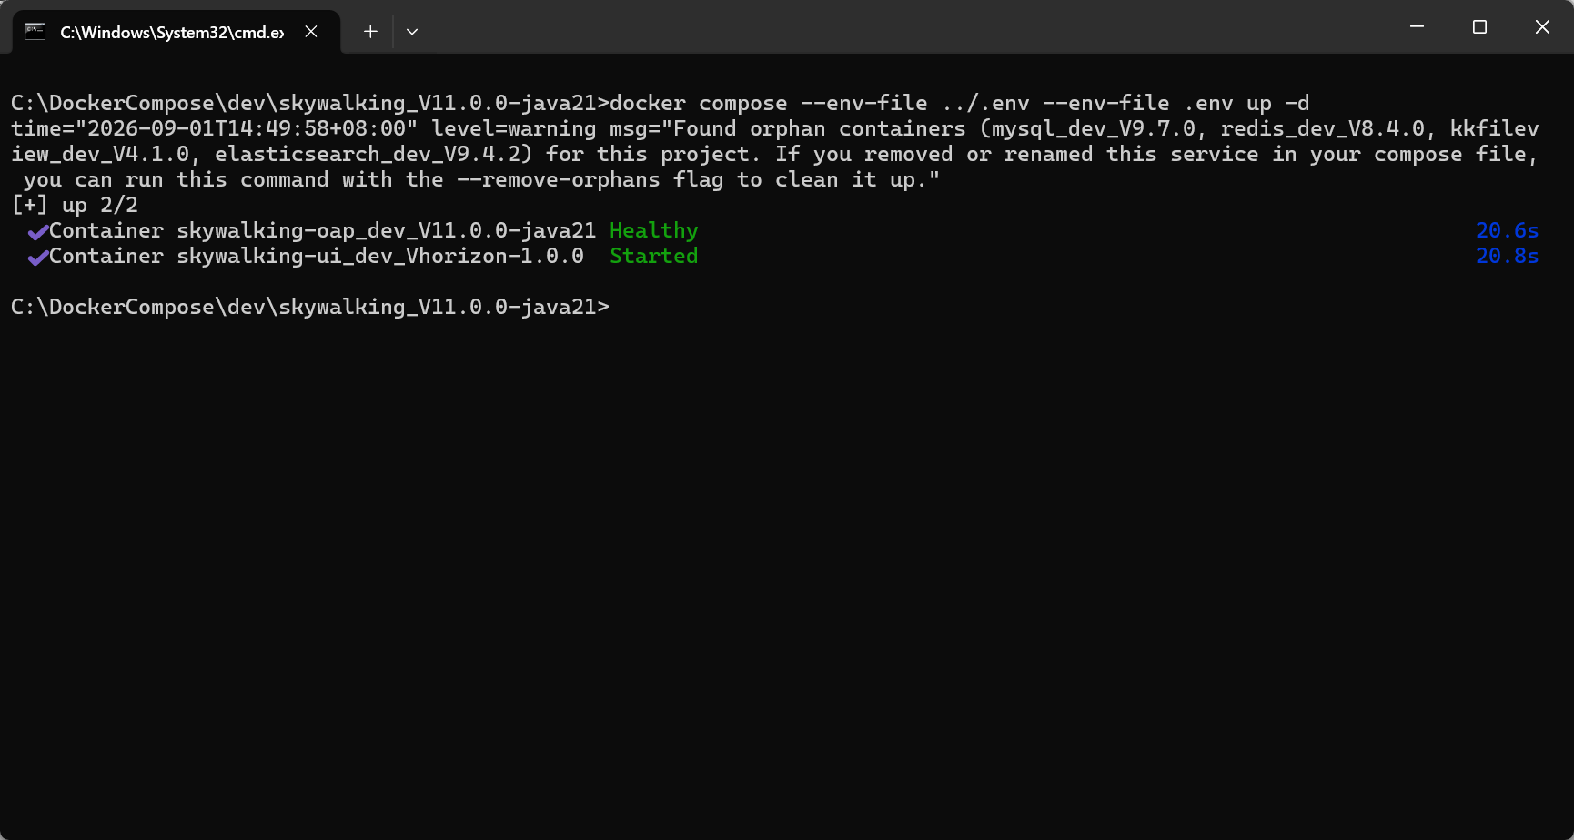Click the 20.6s elapsed time

[1507, 230]
